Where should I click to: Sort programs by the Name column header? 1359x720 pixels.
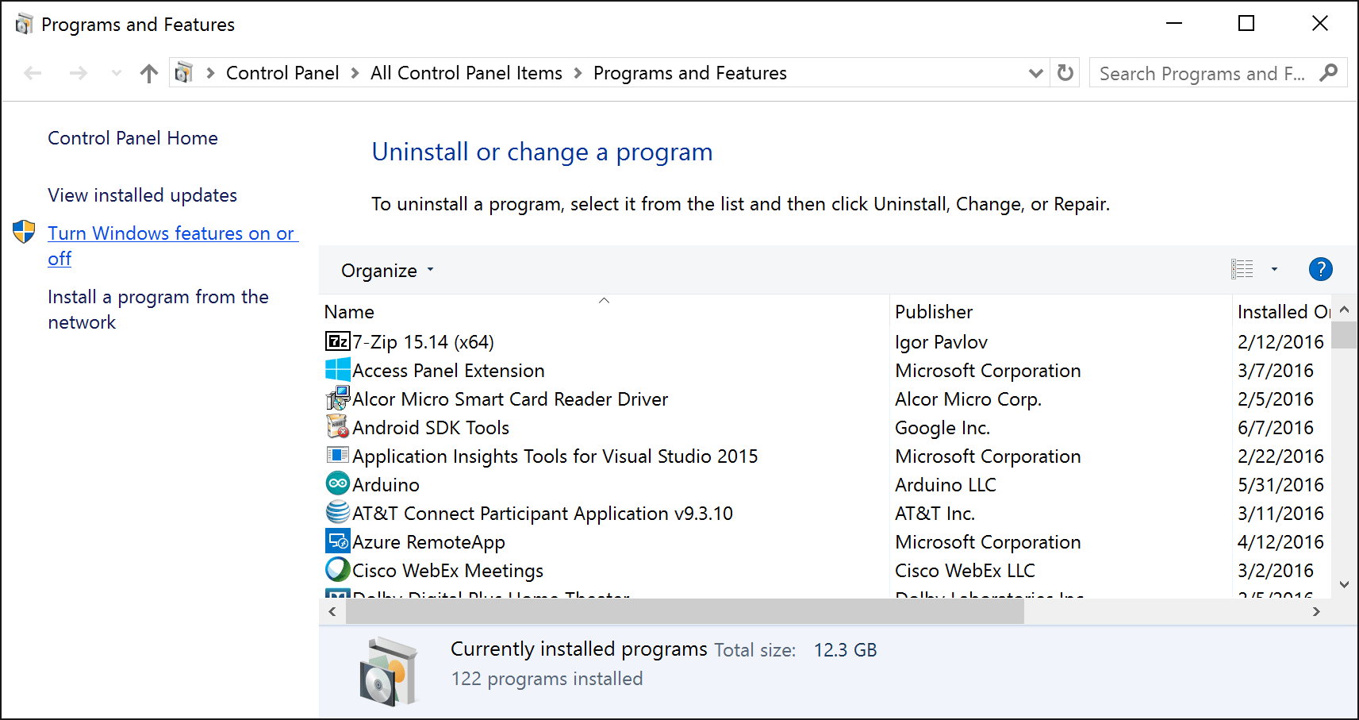point(349,311)
